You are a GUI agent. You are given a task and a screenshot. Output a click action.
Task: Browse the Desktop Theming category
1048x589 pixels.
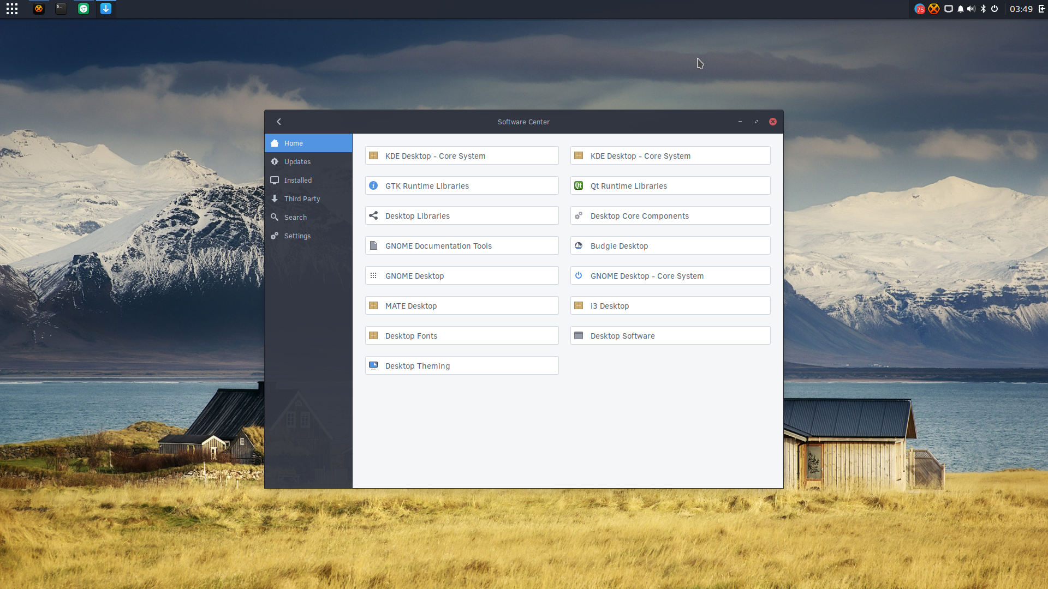point(462,365)
